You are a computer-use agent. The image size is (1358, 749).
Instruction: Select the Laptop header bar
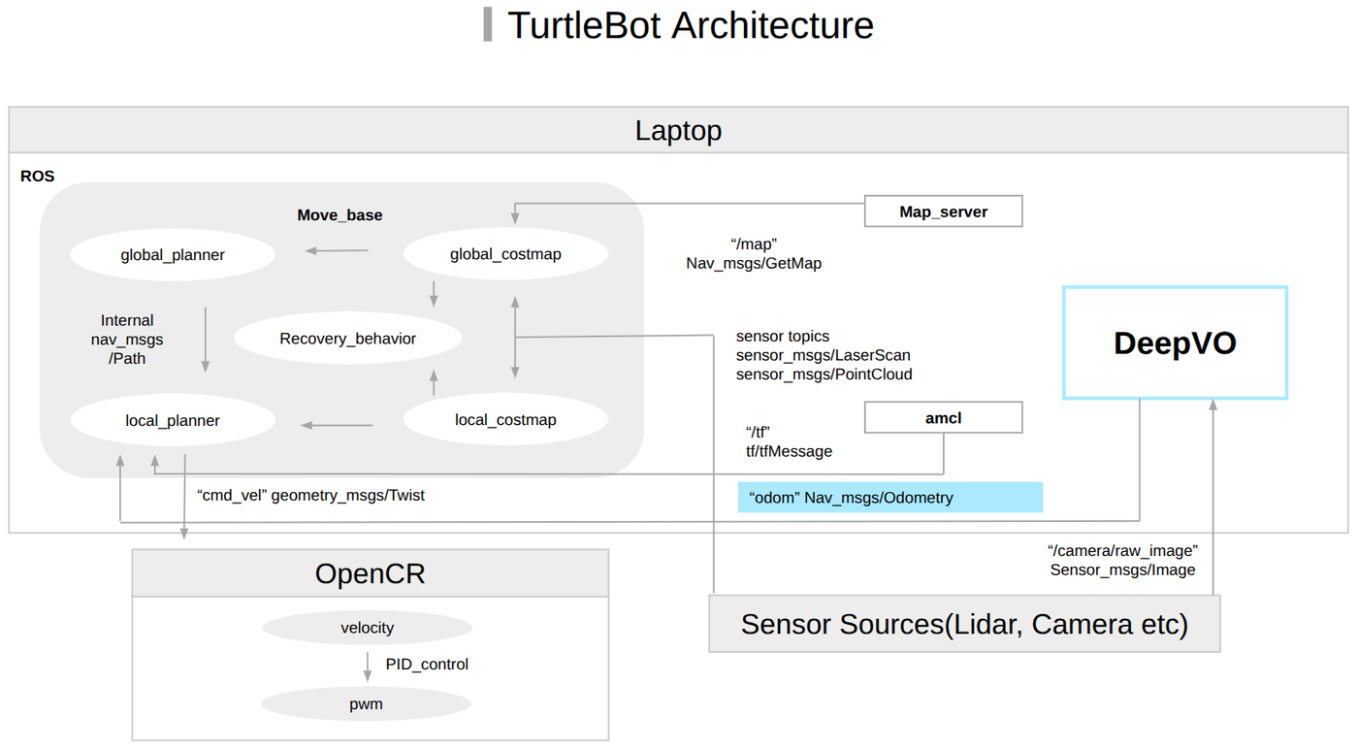[x=678, y=130]
